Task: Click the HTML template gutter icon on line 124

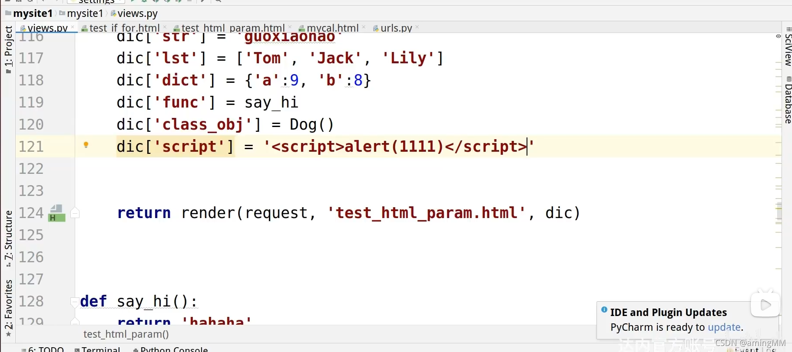Action: (x=57, y=213)
